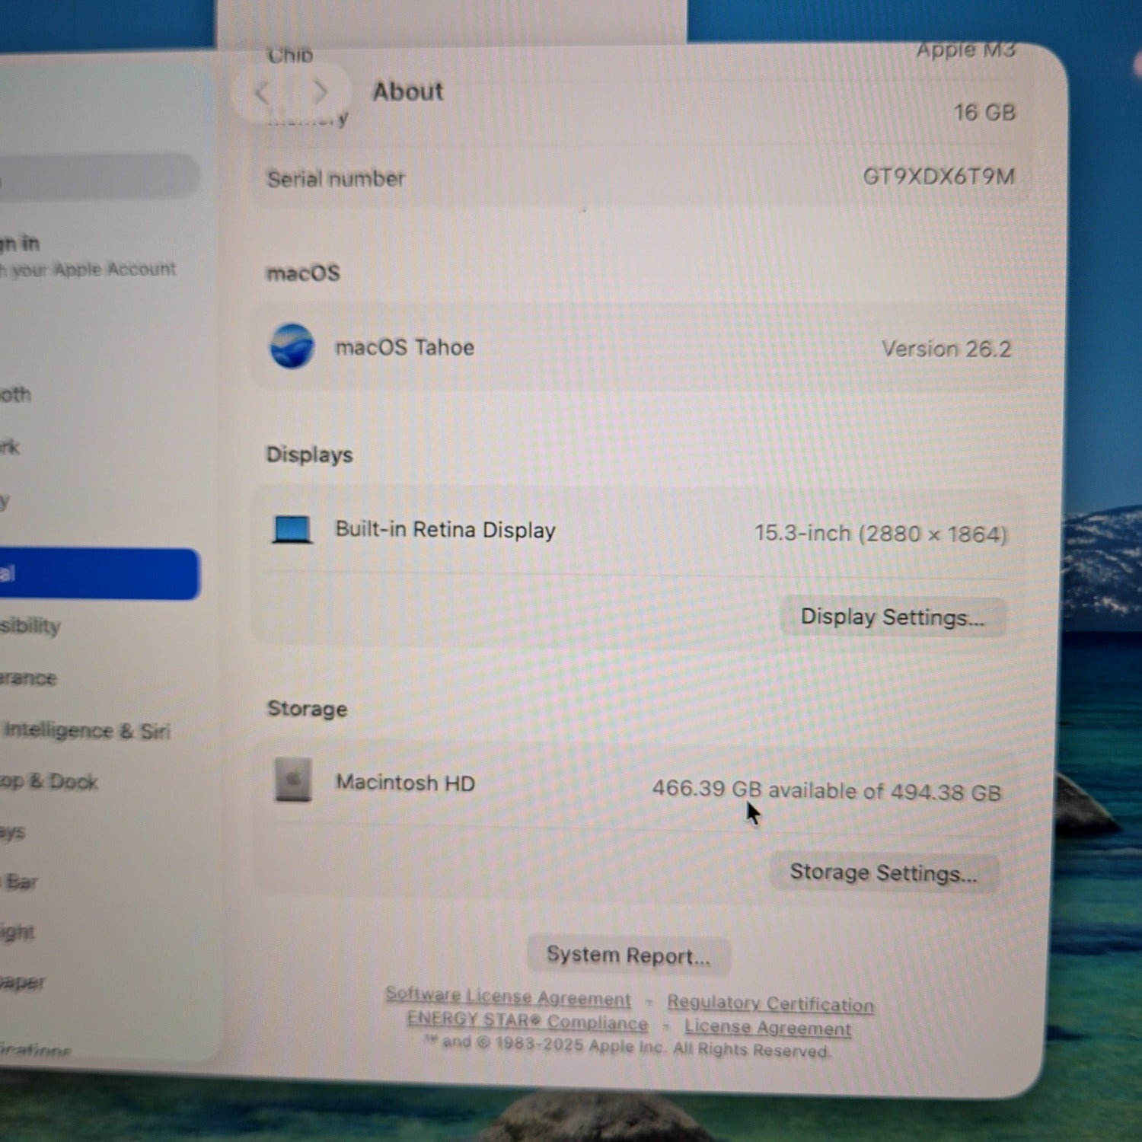
Task: Click the About page title
Action: coord(407,91)
